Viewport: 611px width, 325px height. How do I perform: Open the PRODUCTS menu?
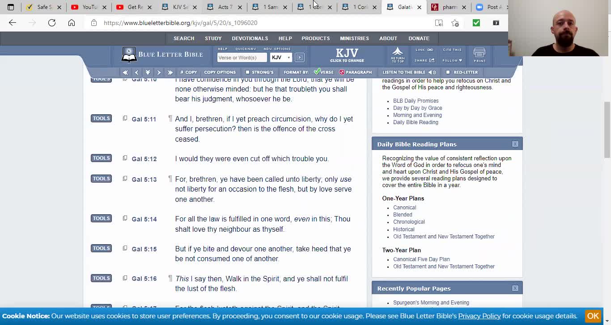[315, 38]
